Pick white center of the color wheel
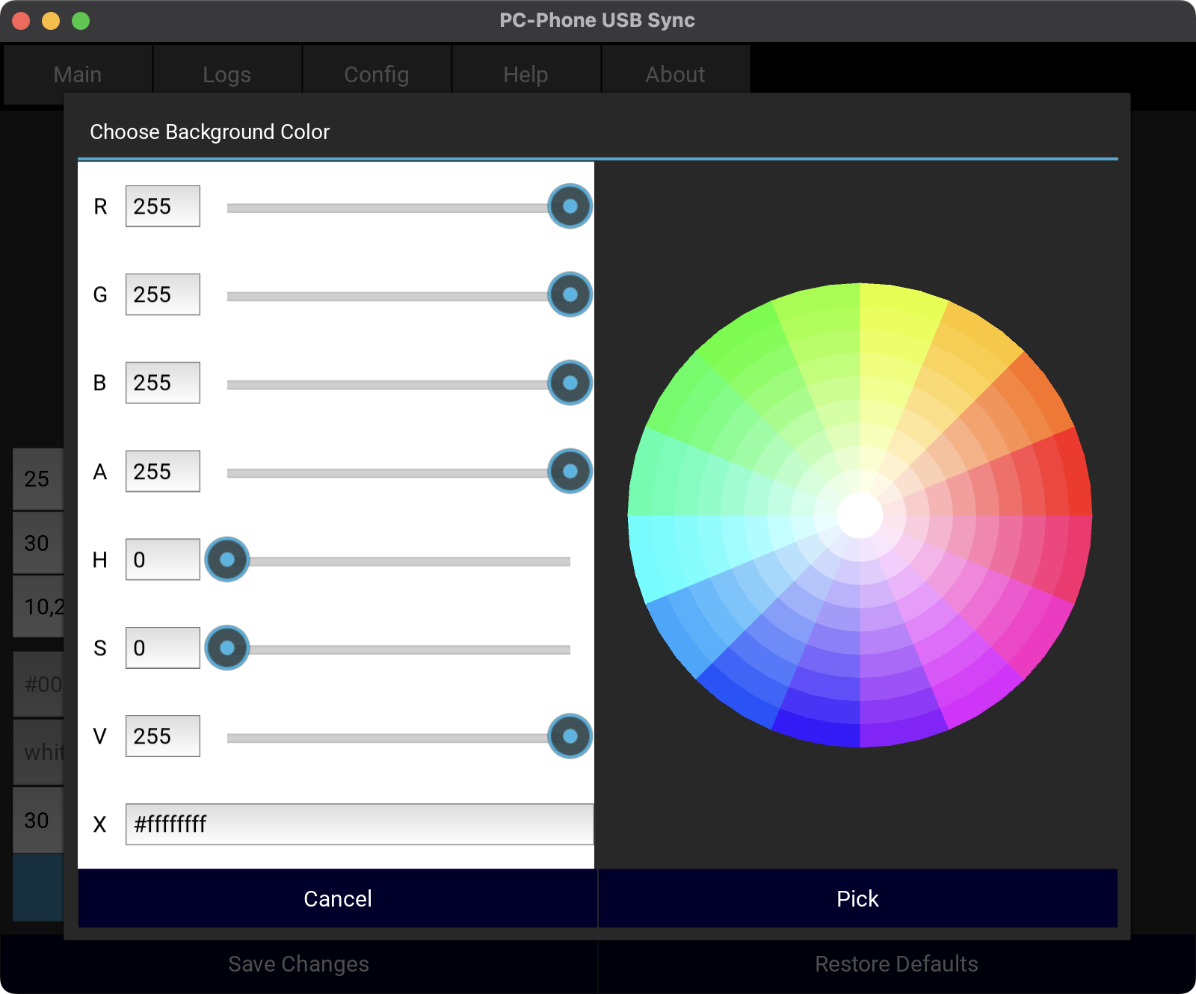 (x=860, y=515)
